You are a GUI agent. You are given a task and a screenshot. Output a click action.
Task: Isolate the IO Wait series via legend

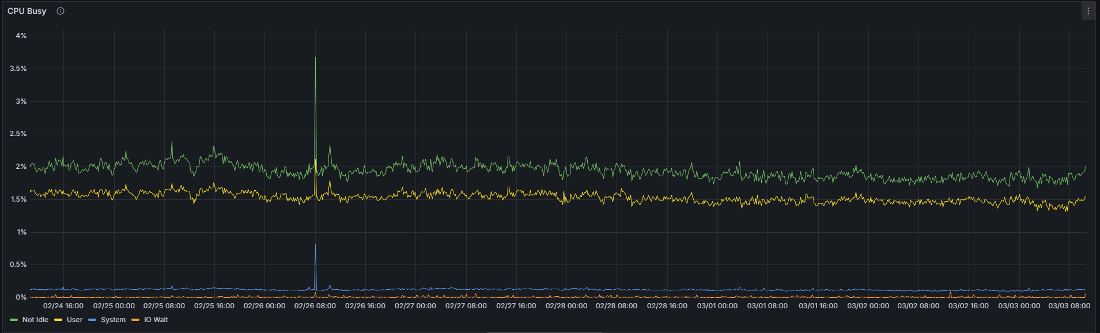pyautogui.click(x=156, y=320)
